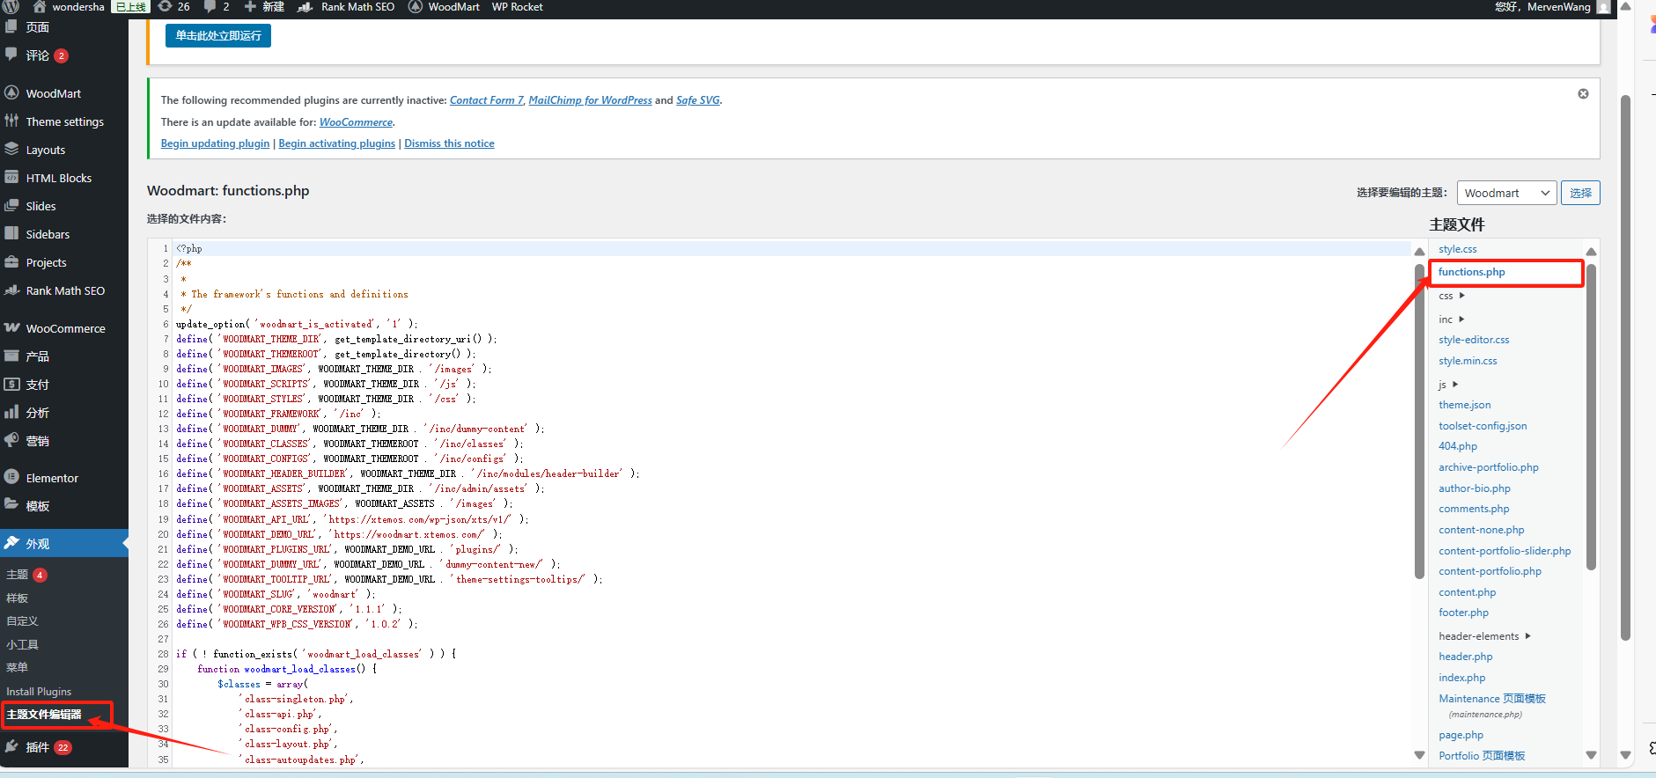Click the 单击此处立即运行 button
This screenshot has height=778, width=1656.
click(218, 36)
